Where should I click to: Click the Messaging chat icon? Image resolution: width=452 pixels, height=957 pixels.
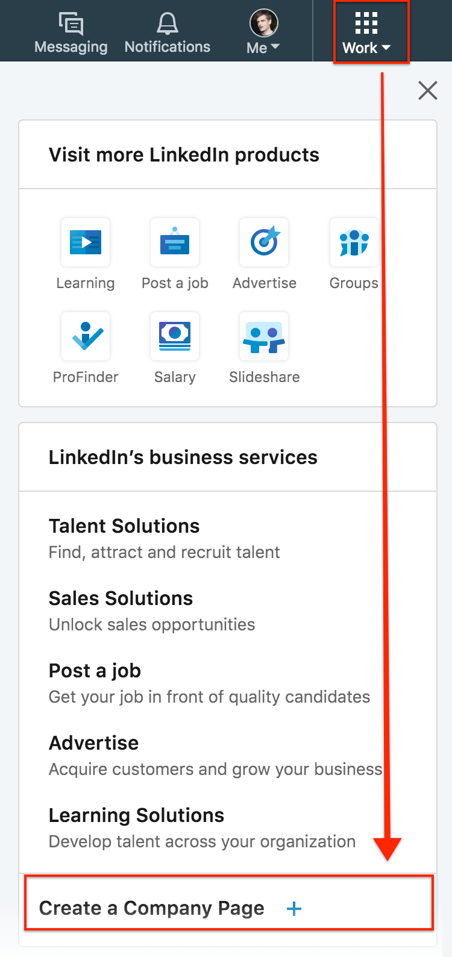(71, 23)
